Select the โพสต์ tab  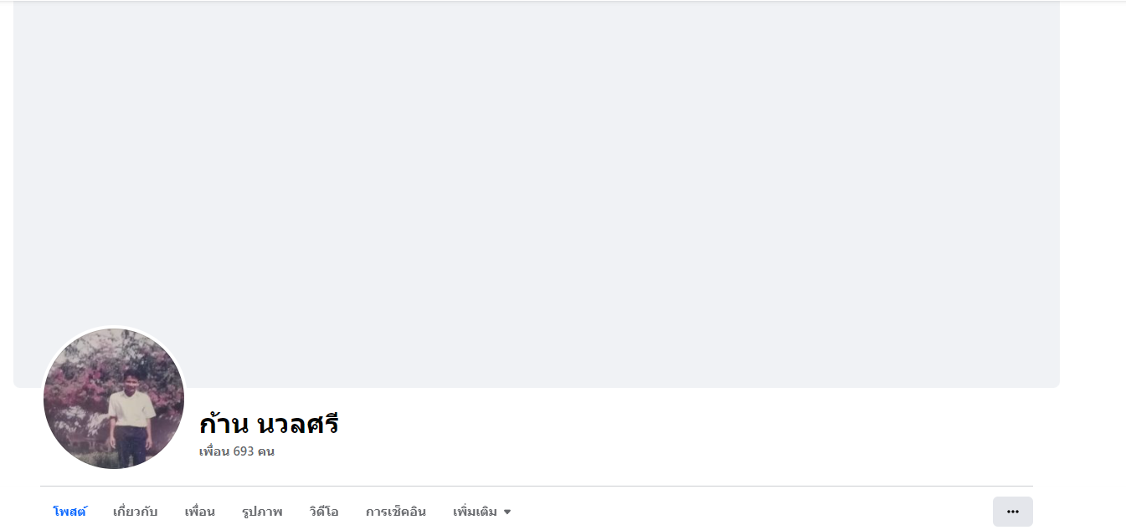69,512
